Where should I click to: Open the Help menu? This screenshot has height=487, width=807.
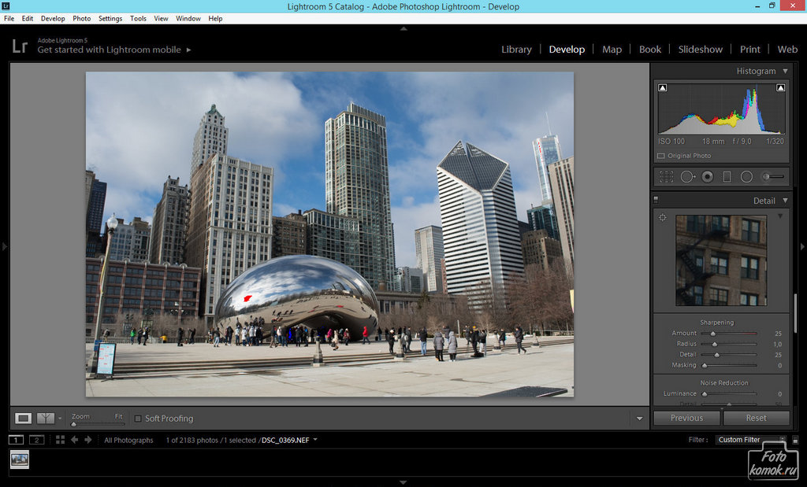tap(215, 19)
